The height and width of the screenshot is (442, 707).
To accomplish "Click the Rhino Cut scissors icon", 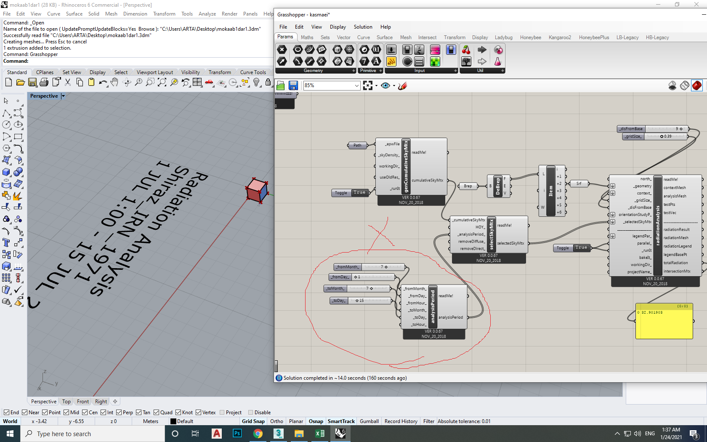I will (68, 83).
